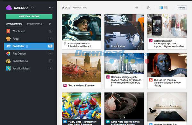Click the Read later count badge 12
This screenshot has width=192, height=125.
(x=50, y=46)
